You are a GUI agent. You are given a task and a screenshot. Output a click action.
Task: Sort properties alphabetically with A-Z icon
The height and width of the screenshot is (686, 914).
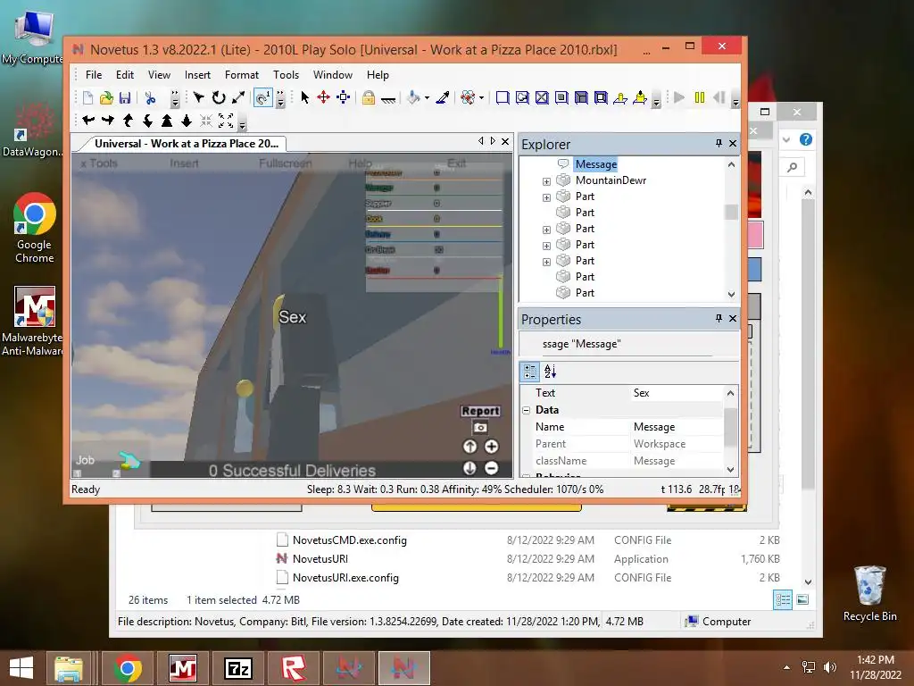tap(550, 371)
